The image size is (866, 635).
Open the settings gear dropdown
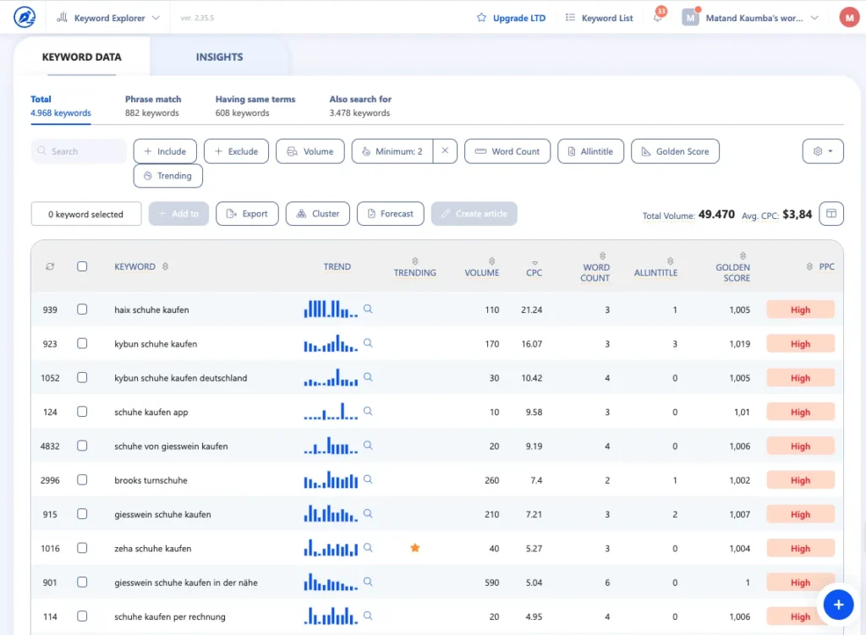822,151
